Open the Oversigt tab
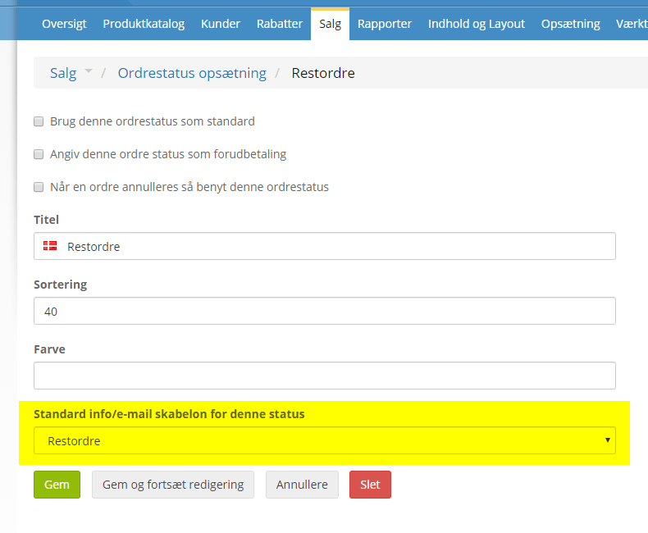The width and height of the screenshot is (648, 533). pos(64,24)
